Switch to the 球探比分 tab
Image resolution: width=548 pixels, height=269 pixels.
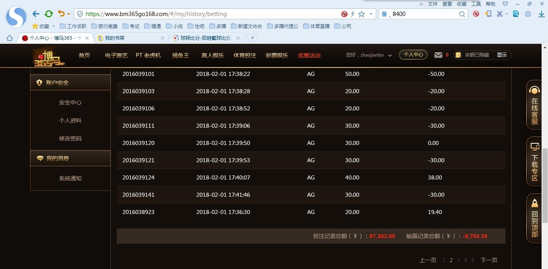(x=206, y=38)
